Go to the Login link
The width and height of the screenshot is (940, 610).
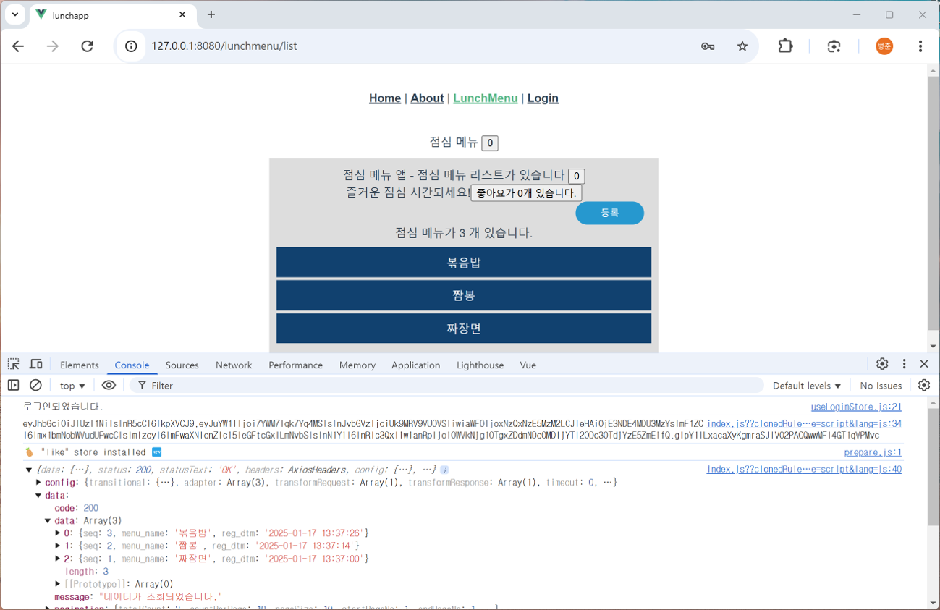[543, 98]
